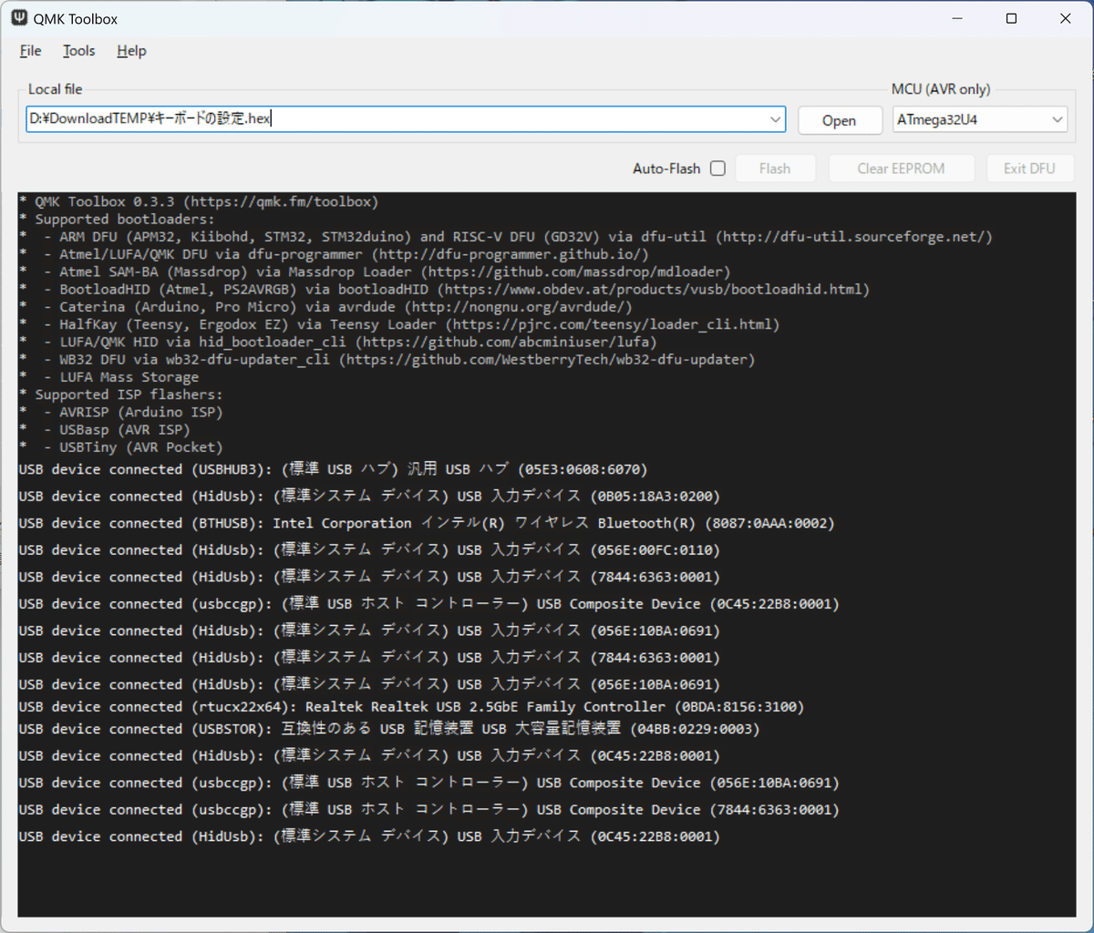Enable the Auto-Flash checkbox
The height and width of the screenshot is (933, 1094).
pos(717,169)
